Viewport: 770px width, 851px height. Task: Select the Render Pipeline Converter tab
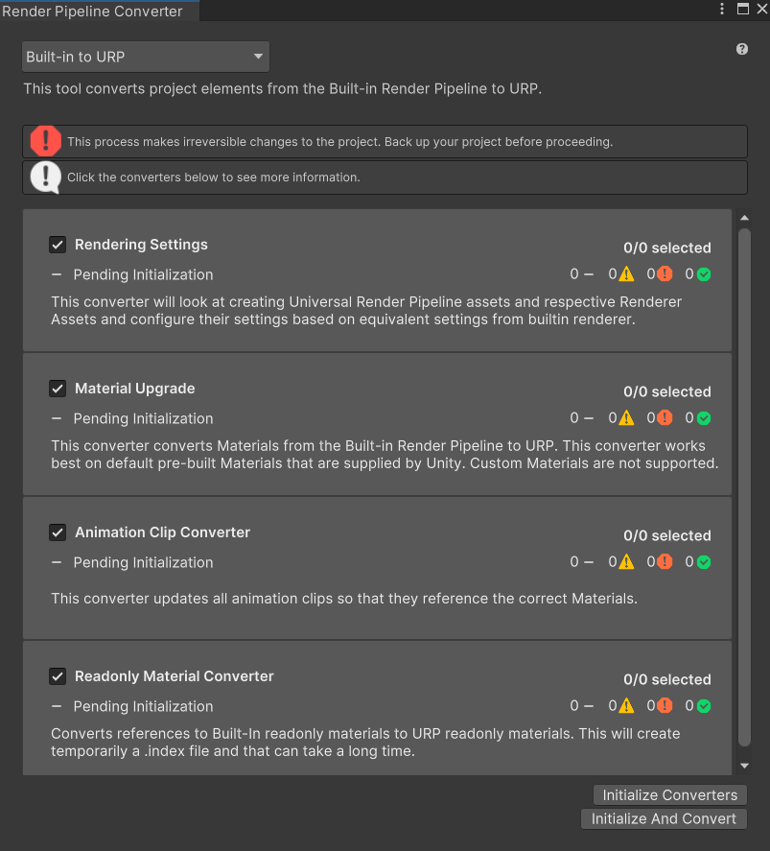tap(92, 11)
